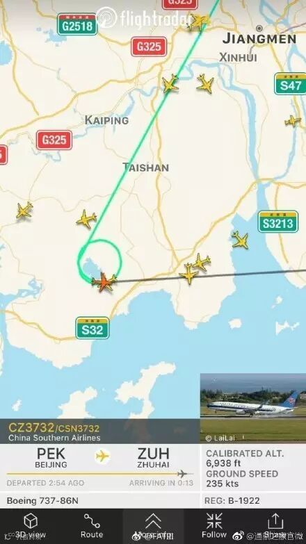Click the G2518 highway marker on map
306x544 pixels.
point(77,24)
